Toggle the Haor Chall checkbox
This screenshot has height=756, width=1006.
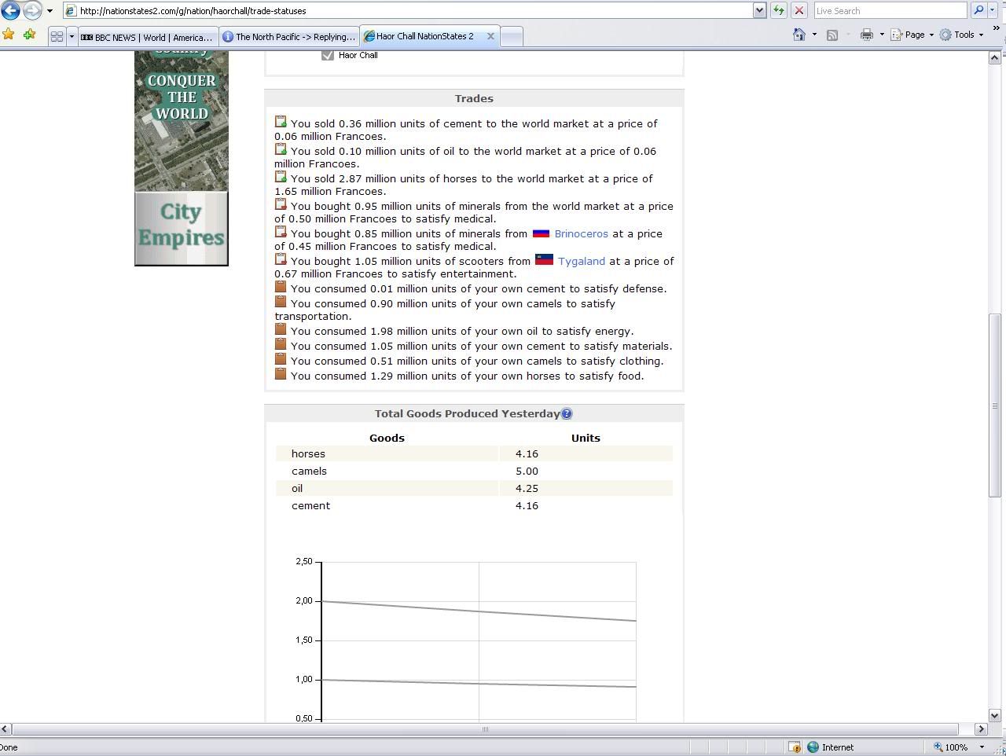click(x=328, y=55)
